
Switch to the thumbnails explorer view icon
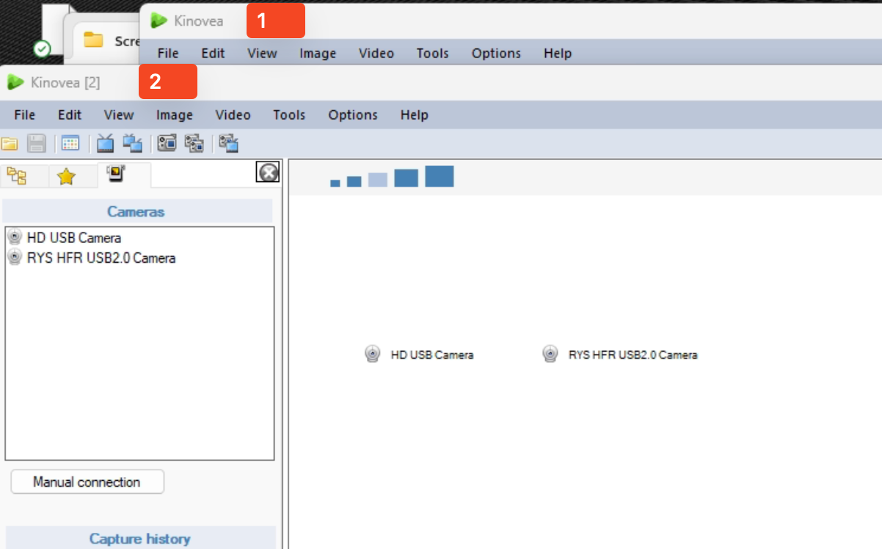(70, 144)
